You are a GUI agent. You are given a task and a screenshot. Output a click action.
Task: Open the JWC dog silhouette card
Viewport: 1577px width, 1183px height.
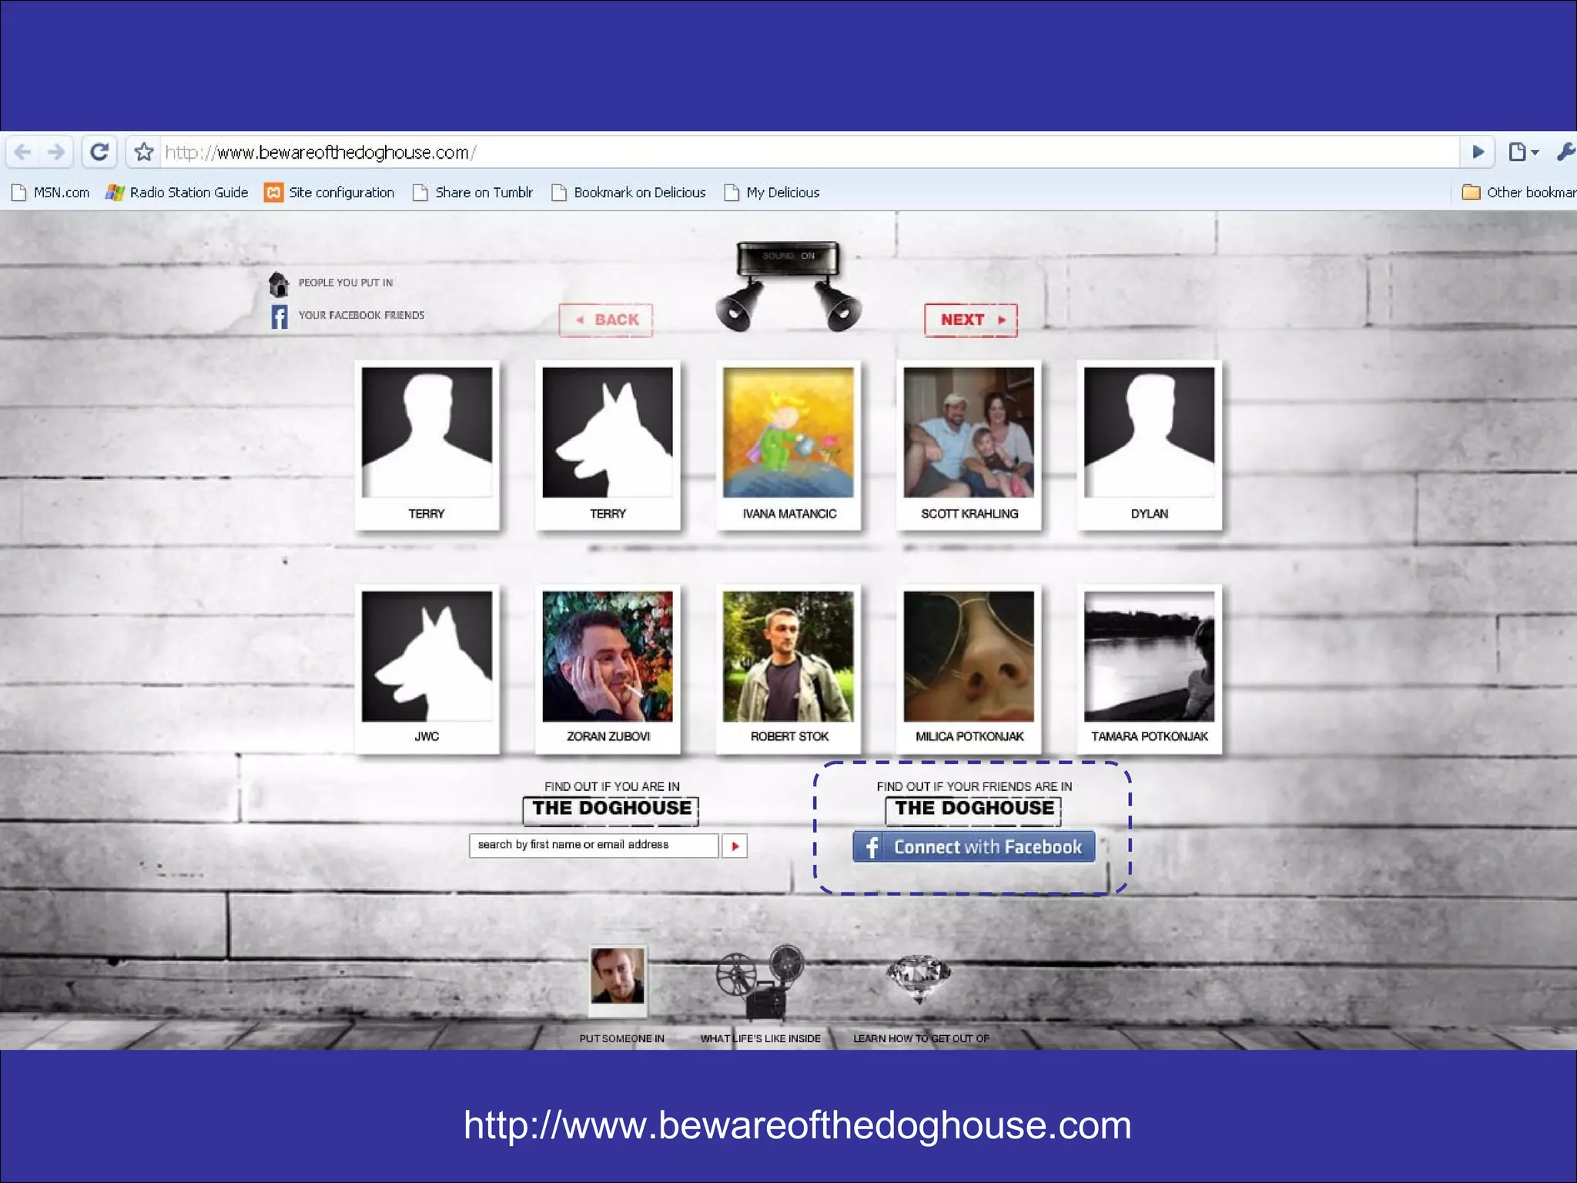pyautogui.click(x=427, y=669)
